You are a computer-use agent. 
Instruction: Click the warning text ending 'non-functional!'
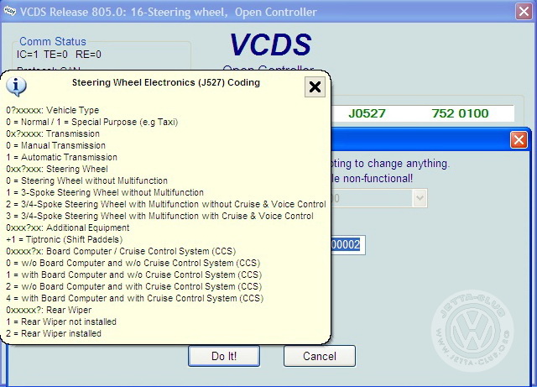point(372,179)
